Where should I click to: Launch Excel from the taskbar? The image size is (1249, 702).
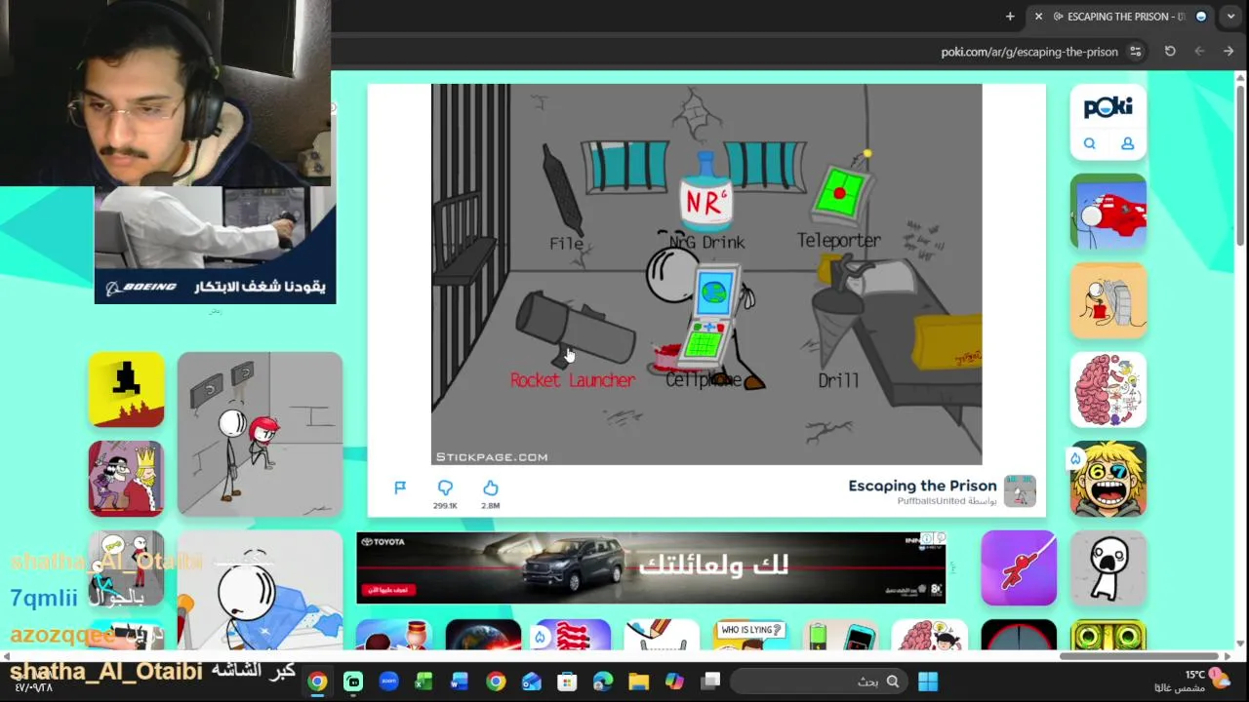423,682
